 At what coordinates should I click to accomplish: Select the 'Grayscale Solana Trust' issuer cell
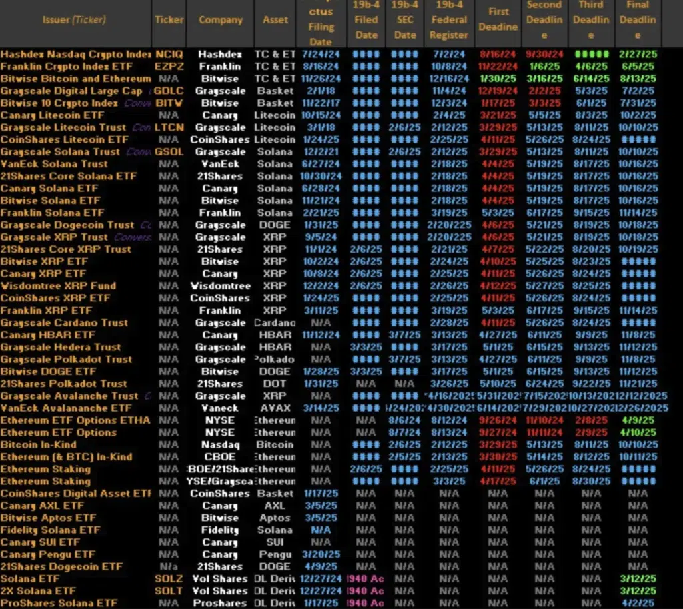60,152
